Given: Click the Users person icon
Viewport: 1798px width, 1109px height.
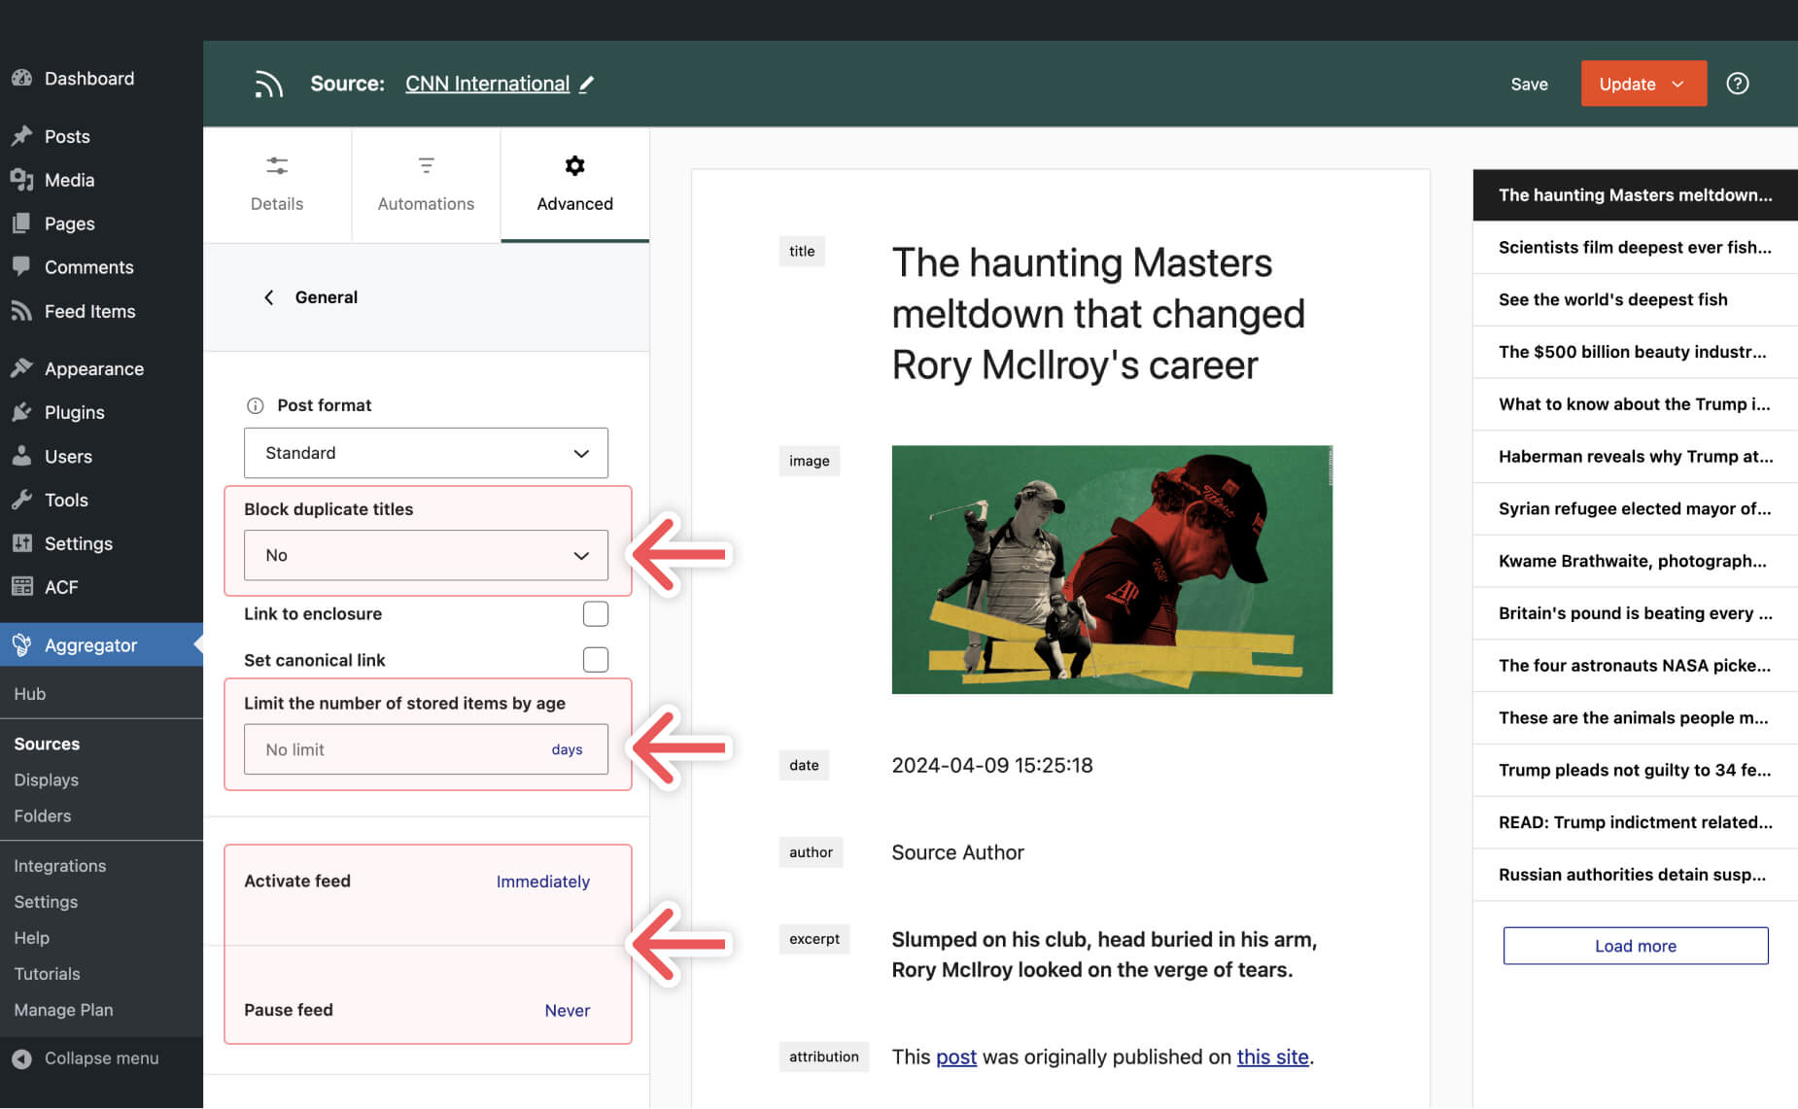Looking at the screenshot, I should 21,456.
